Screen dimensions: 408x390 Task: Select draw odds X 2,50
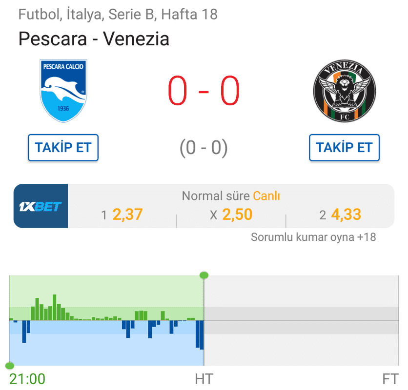click(x=231, y=215)
